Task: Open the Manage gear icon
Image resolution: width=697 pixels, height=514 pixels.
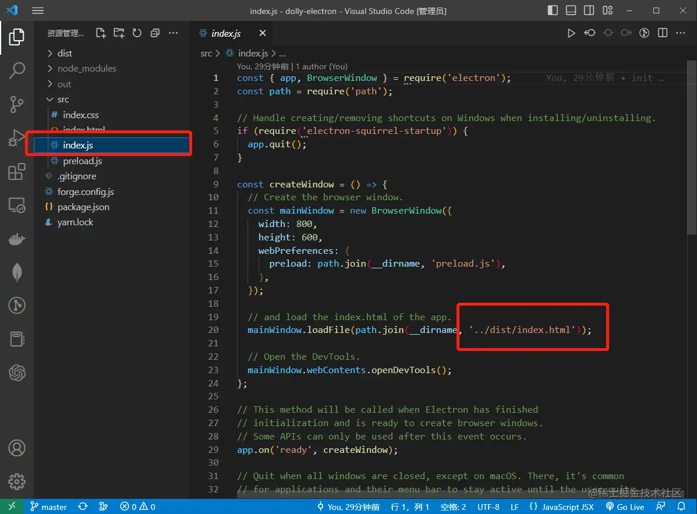Action: [x=17, y=481]
